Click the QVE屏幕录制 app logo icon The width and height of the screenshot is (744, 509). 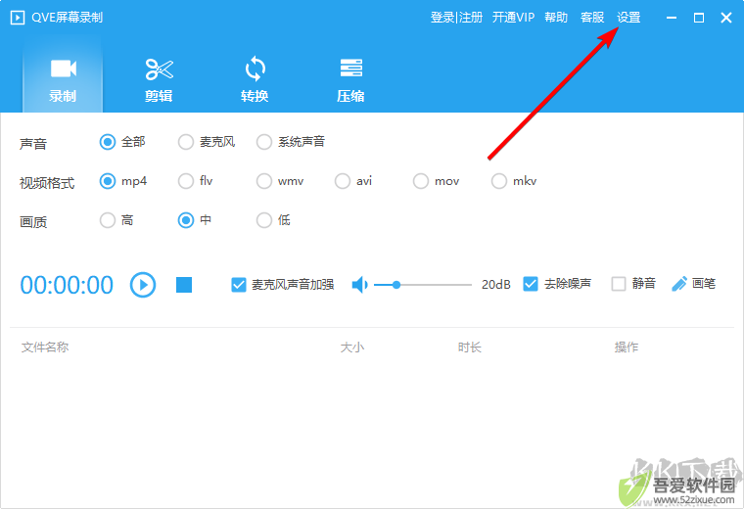[x=18, y=18]
